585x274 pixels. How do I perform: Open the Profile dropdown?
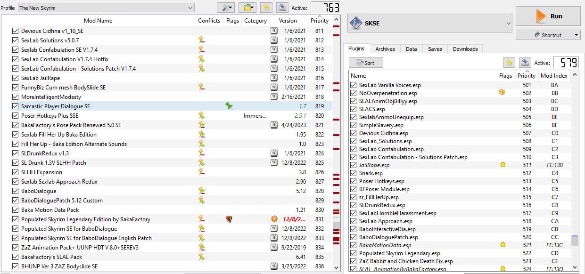[x=106, y=8]
